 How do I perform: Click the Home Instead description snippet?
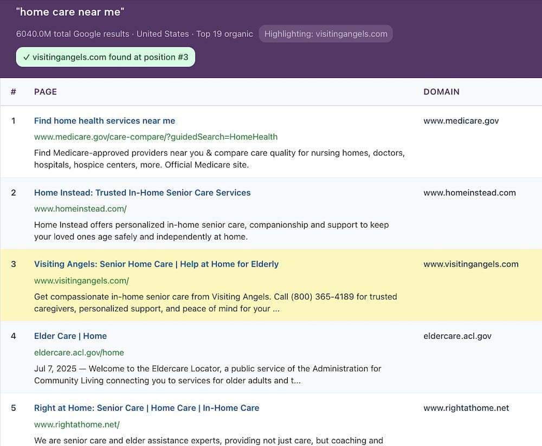pyautogui.click(x=211, y=231)
